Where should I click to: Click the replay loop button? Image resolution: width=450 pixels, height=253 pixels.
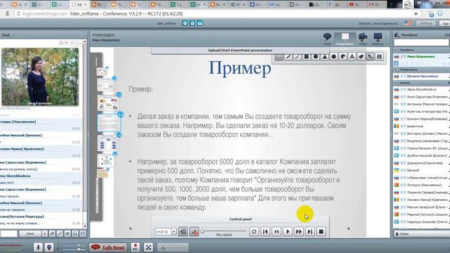pos(254,231)
